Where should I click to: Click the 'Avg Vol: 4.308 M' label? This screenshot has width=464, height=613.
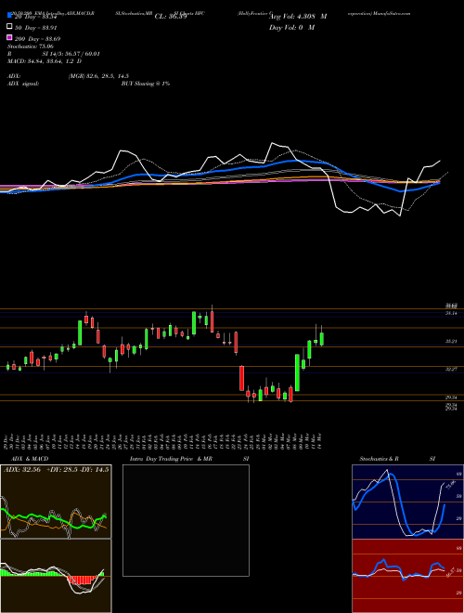(298, 17)
